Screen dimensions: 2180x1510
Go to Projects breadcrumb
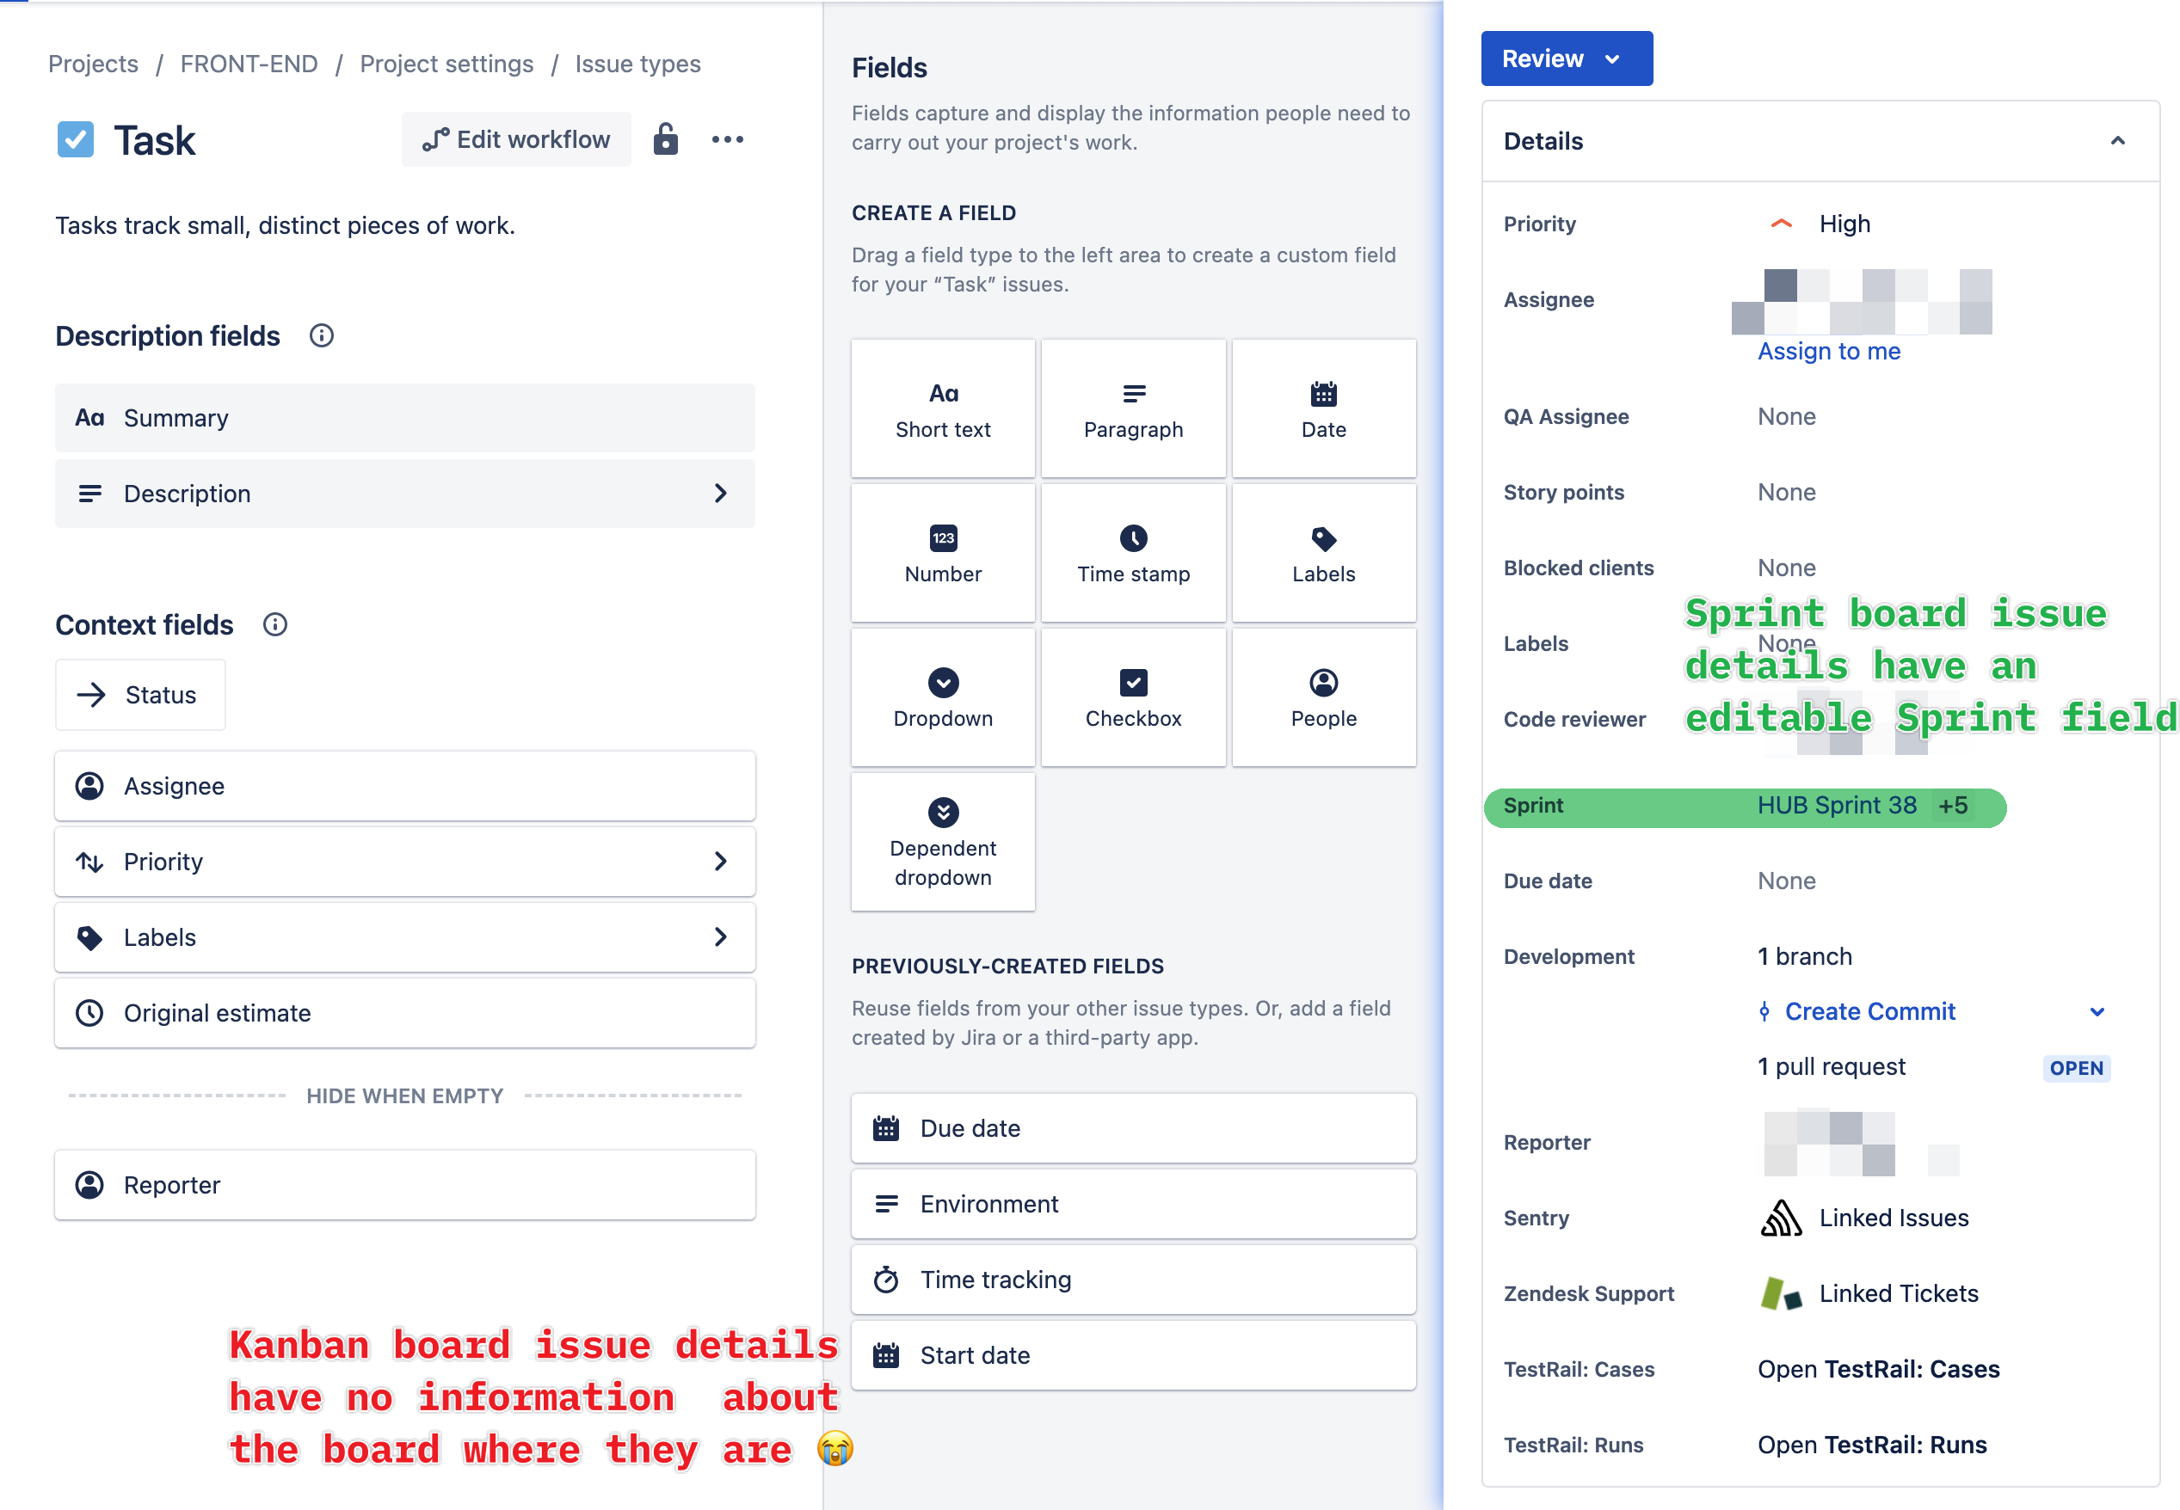[93, 64]
